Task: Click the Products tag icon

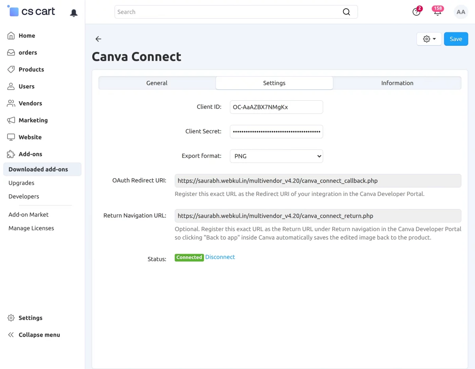Action: (x=11, y=70)
